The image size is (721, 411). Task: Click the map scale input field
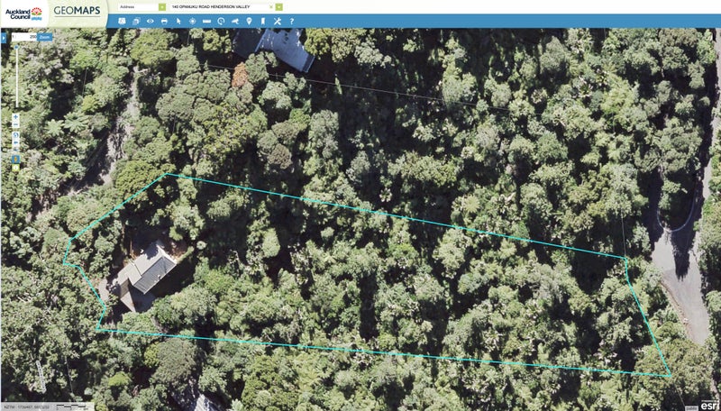click(24, 37)
